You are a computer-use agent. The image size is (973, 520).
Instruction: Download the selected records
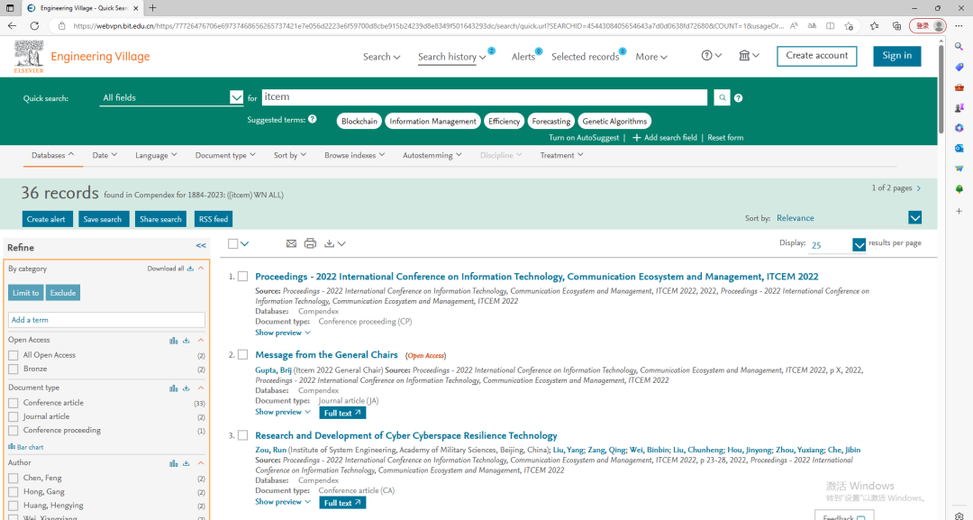(334, 244)
